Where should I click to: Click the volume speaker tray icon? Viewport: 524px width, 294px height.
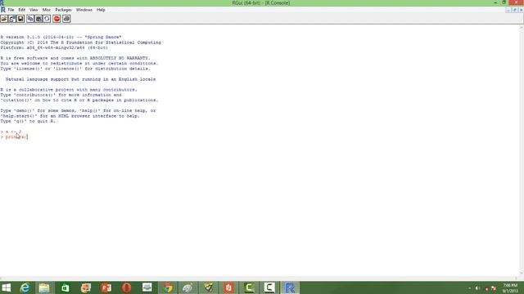(x=477, y=288)
